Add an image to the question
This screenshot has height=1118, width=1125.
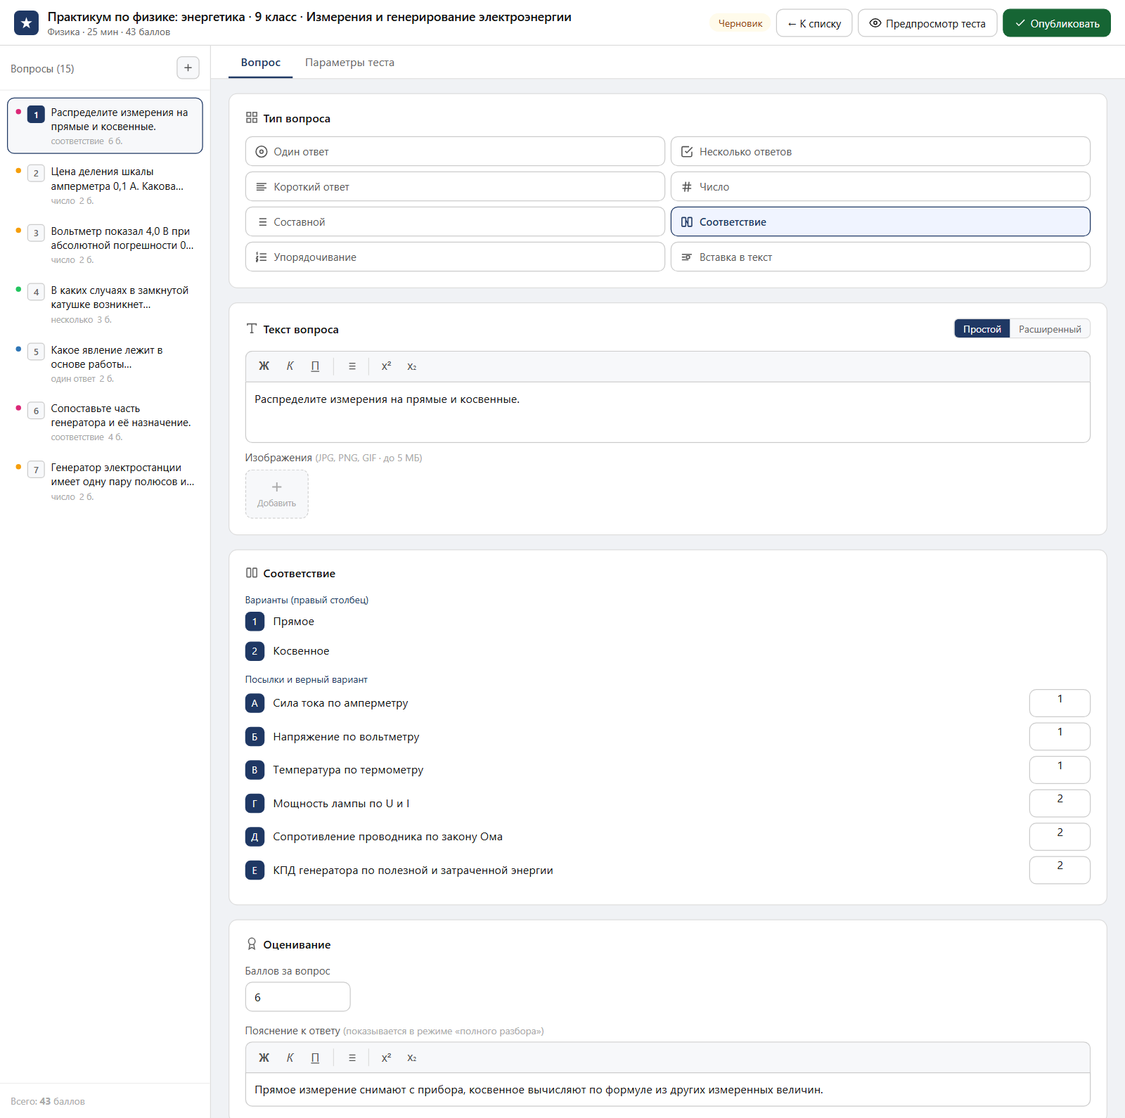pyautogui.click(x=277, y=494)
